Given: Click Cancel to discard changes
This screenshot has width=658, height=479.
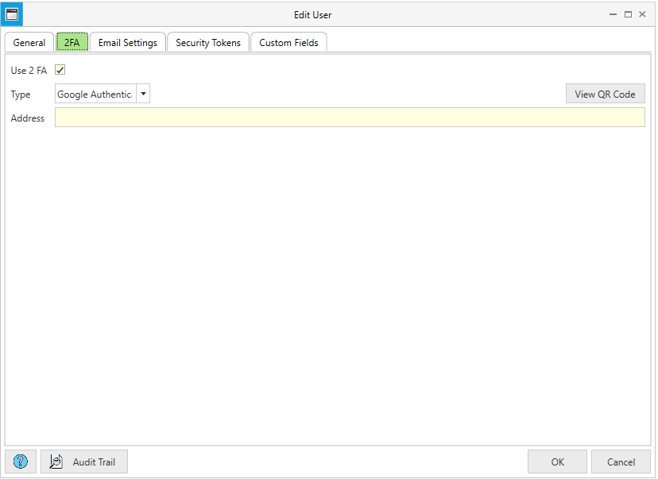Looking at the screenshot, I should click(x=621, y=462).
